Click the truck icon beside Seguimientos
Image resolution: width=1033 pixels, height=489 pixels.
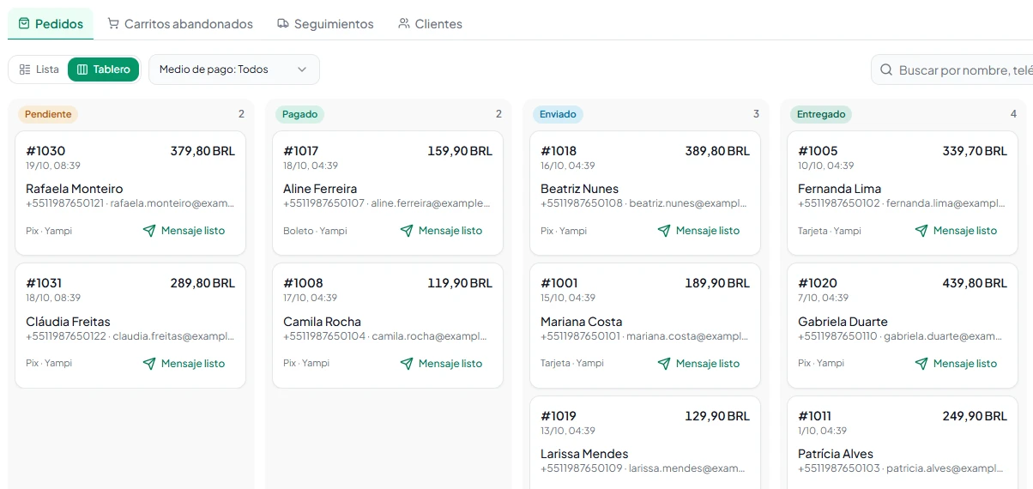[x=283, y=24]
